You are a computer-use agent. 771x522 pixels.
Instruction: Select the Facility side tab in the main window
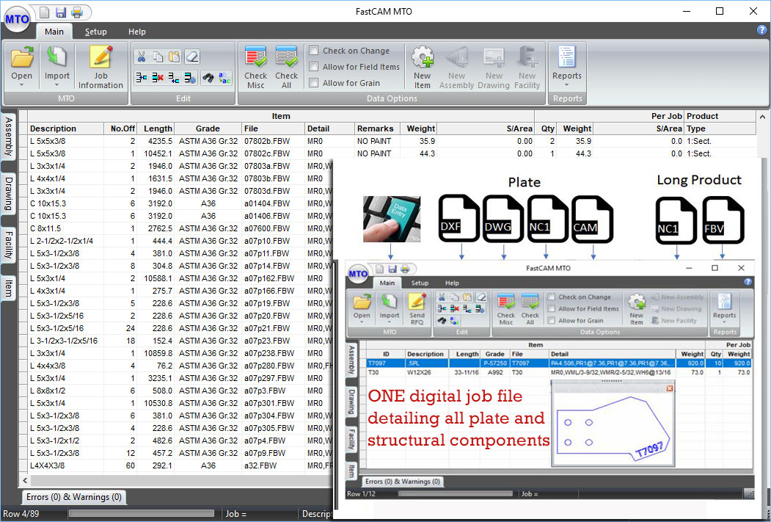(8, 244)
